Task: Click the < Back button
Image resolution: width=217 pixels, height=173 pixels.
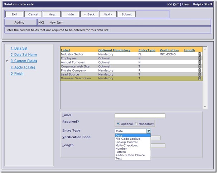Action: pyautogui.click(x=89, y=14)
